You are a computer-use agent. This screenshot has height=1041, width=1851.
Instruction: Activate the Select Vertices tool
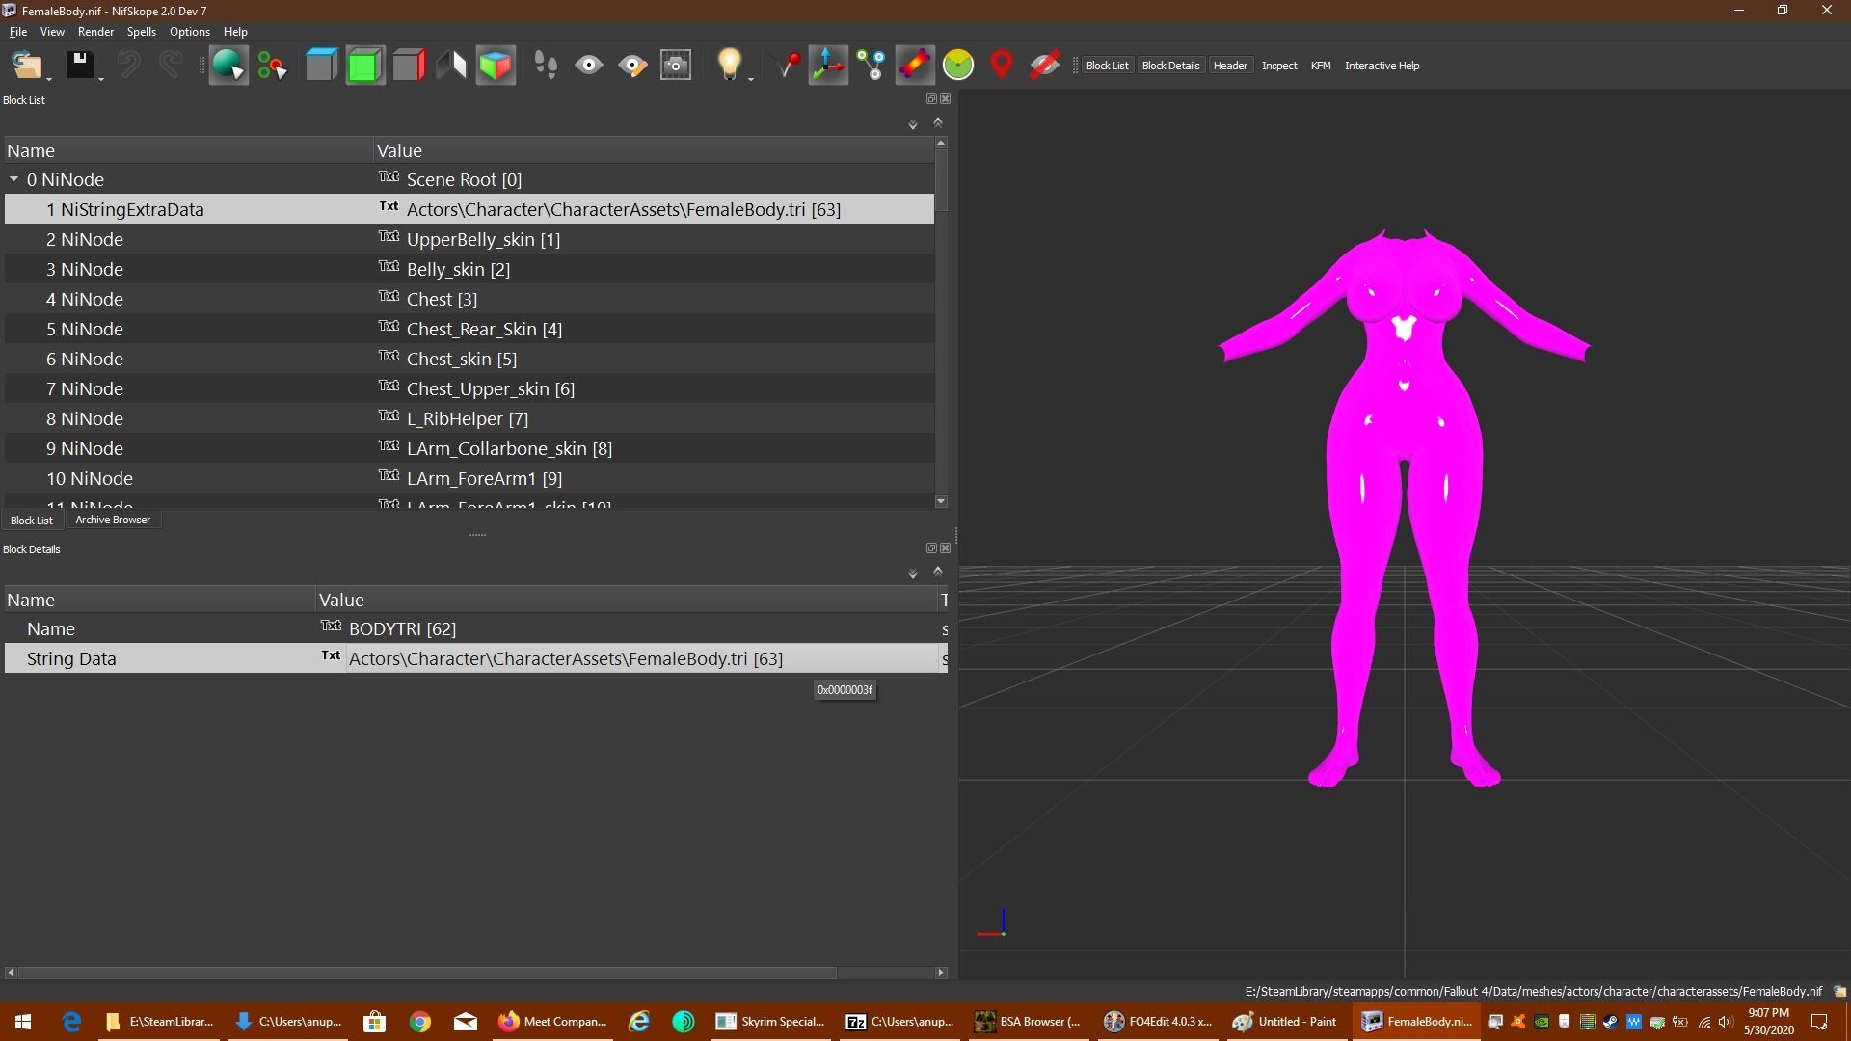click(x=272, y=66)
